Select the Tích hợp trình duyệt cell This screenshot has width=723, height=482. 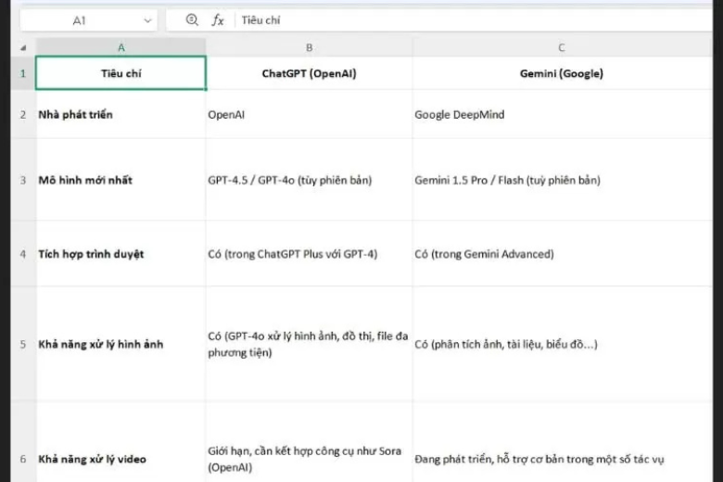pyautogui.click(x=120, y=254)
